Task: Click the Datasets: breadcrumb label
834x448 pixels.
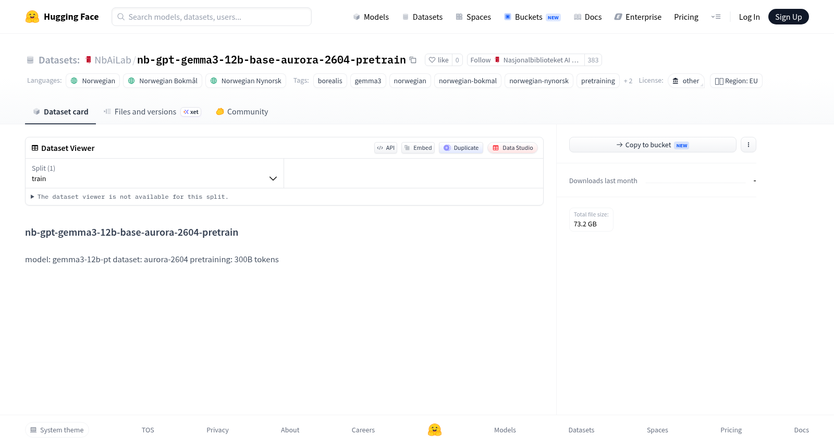Action: coord(59,60)
